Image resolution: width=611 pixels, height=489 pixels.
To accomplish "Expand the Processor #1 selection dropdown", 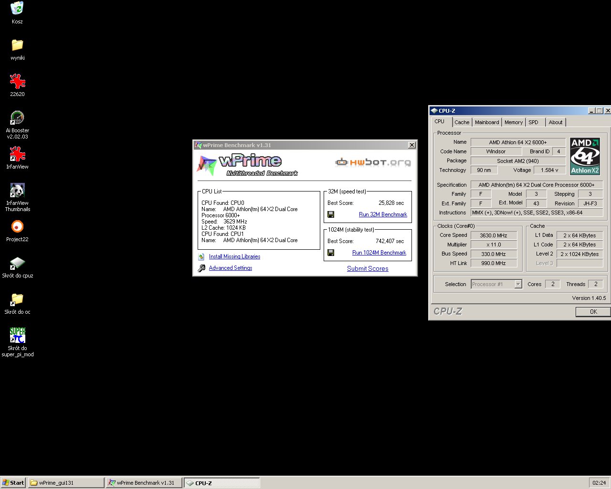I will tap(518, 284).
